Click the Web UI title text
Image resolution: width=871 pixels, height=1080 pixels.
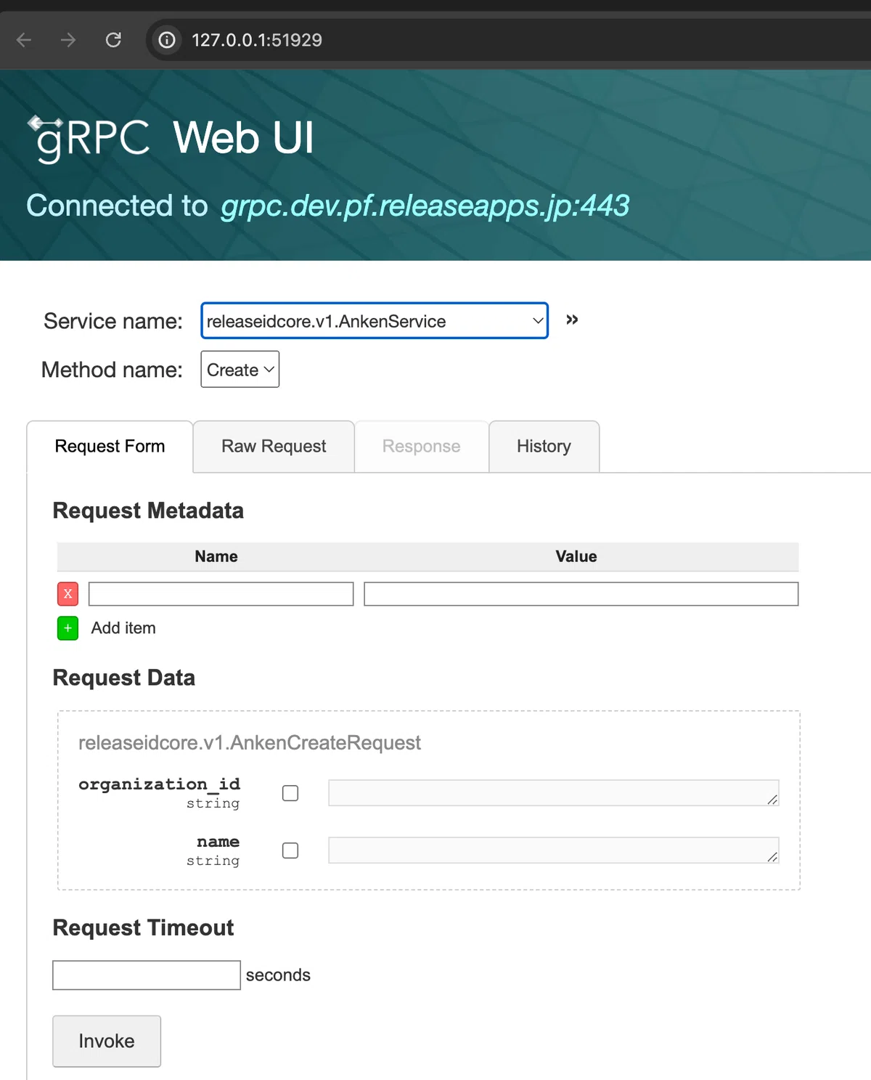243,137
